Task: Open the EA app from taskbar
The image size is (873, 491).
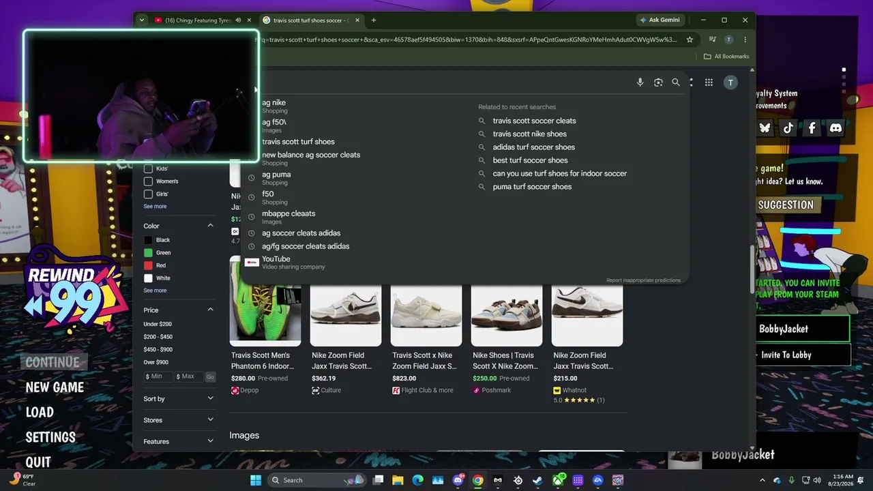Action: (598, 480)
